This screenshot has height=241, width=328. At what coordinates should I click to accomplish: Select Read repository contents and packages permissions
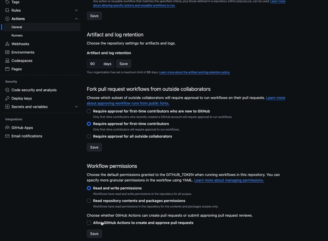89,201
